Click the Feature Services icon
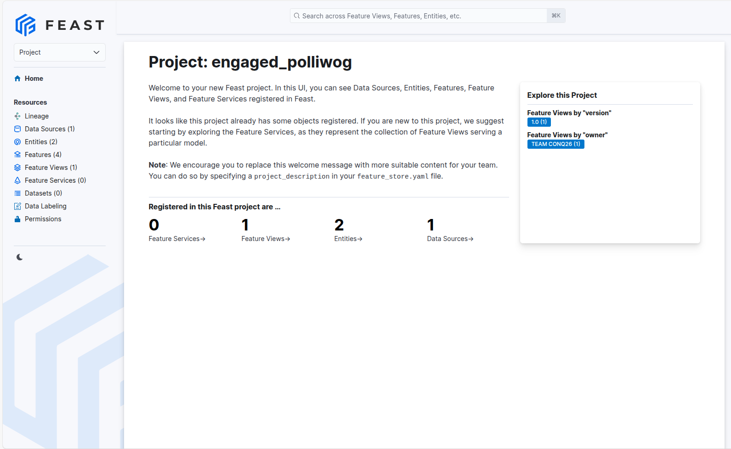The image size is (731, 449). point(17,180)
